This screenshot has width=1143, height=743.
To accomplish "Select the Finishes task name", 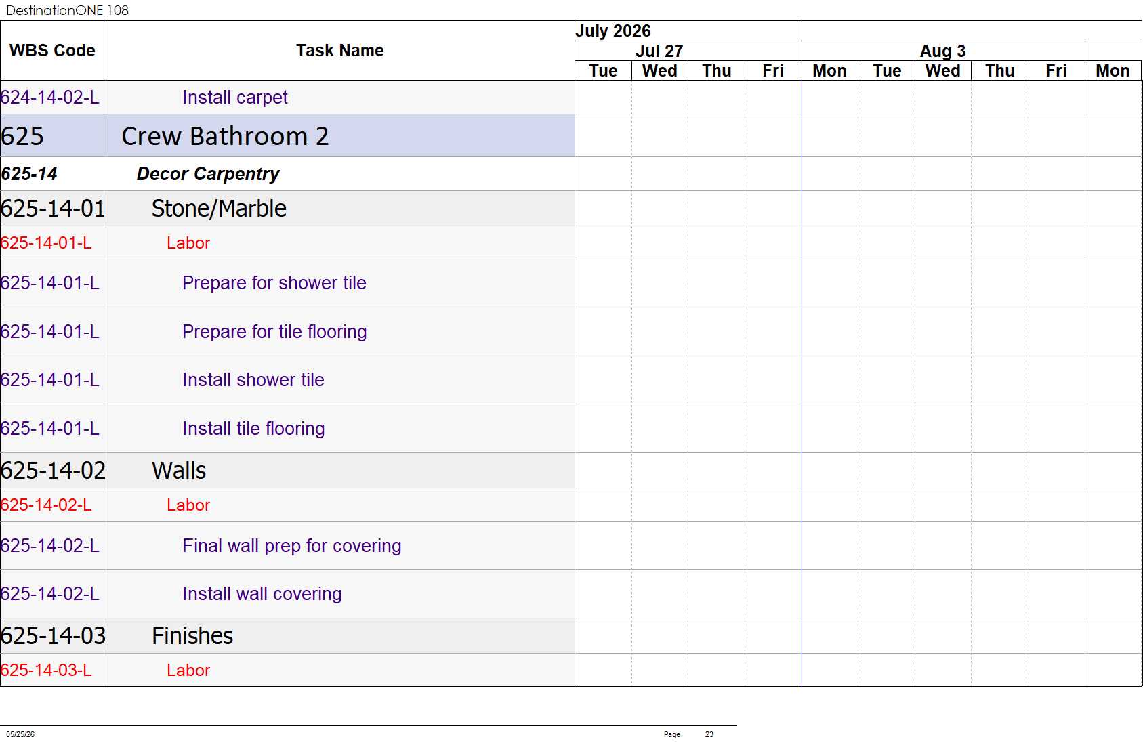I will (192, 636).
